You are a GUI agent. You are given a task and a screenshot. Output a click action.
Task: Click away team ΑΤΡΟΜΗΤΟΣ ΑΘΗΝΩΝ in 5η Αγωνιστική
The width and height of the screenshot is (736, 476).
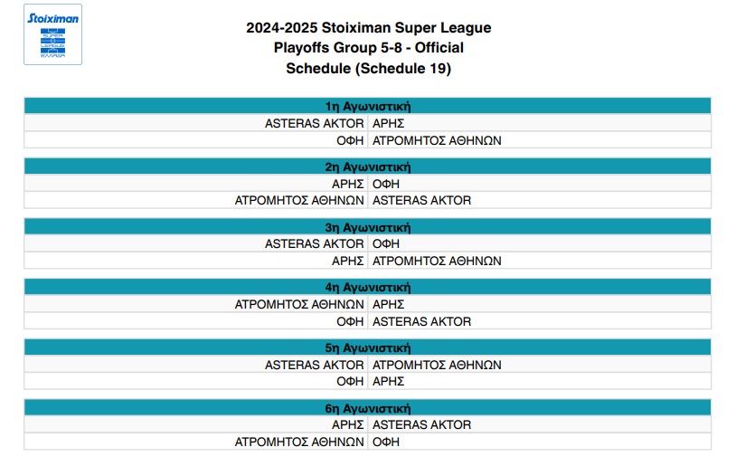[x=436, y=365]
